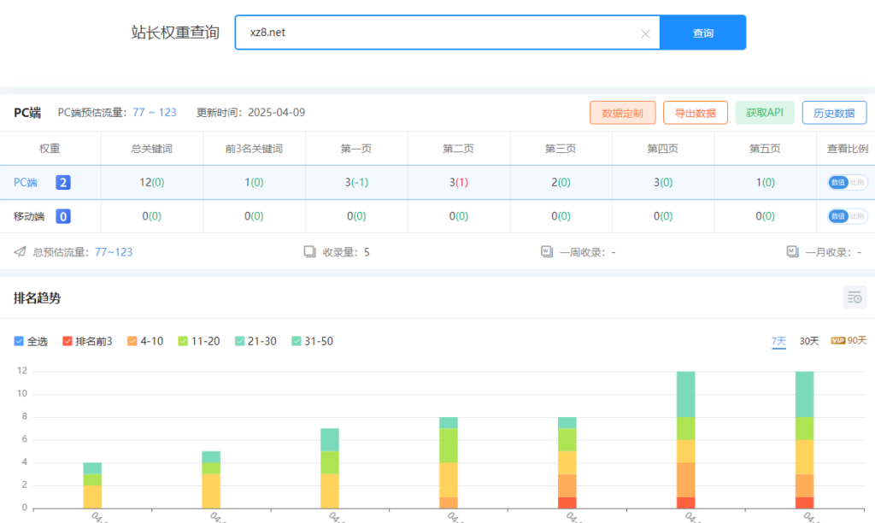Click PC端 第三页 cell 2(0)
Image resolution: width=875 pixels, height=523 pixels.
pyautogui.click(x=561, y=183)
